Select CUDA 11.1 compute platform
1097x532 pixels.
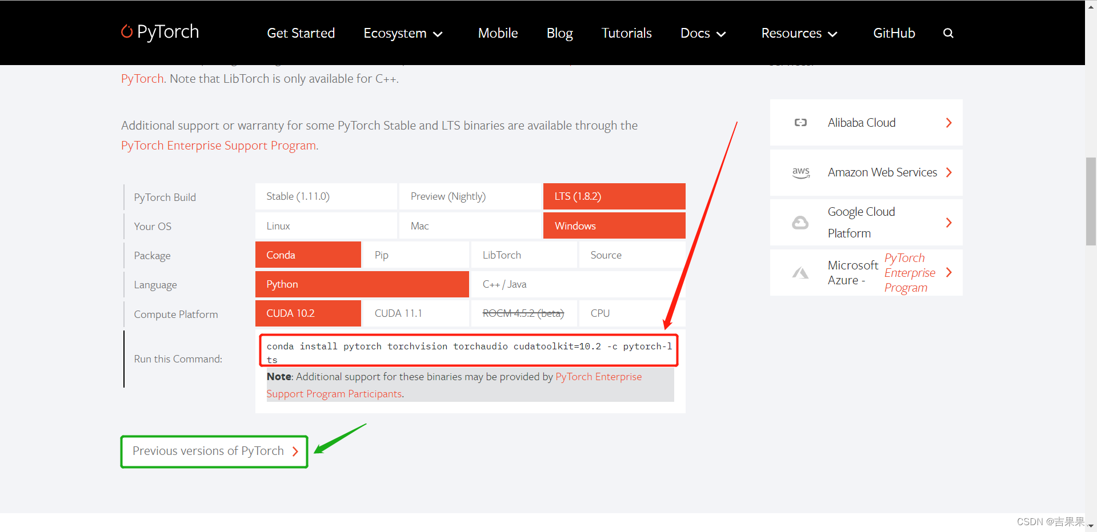pyautogui.click(x=416, y=313)
